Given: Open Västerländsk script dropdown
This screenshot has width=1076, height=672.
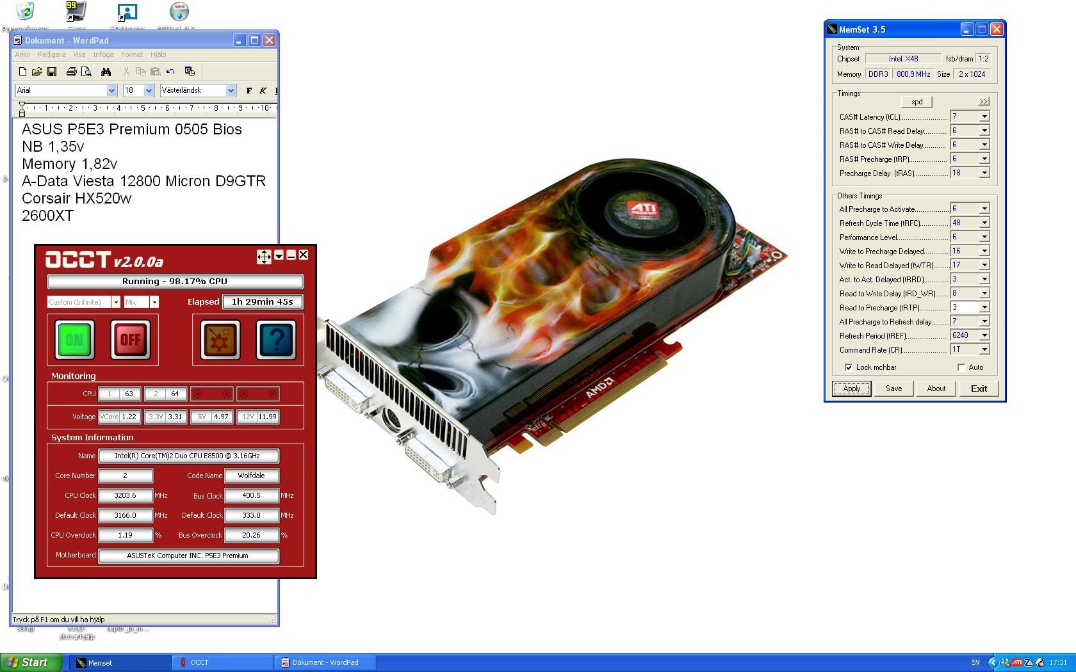Looking at the screenshot, I should (x=231, y=91).
